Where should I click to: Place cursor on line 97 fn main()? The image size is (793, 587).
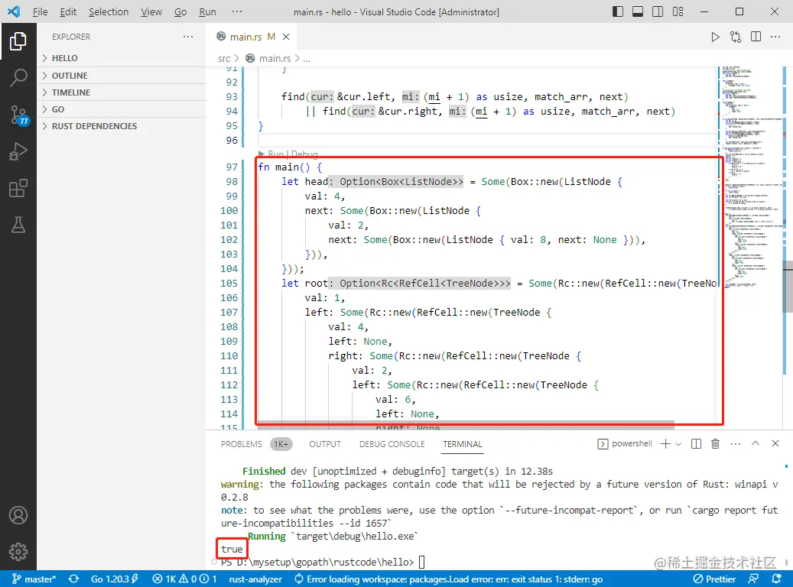(290, 167)
